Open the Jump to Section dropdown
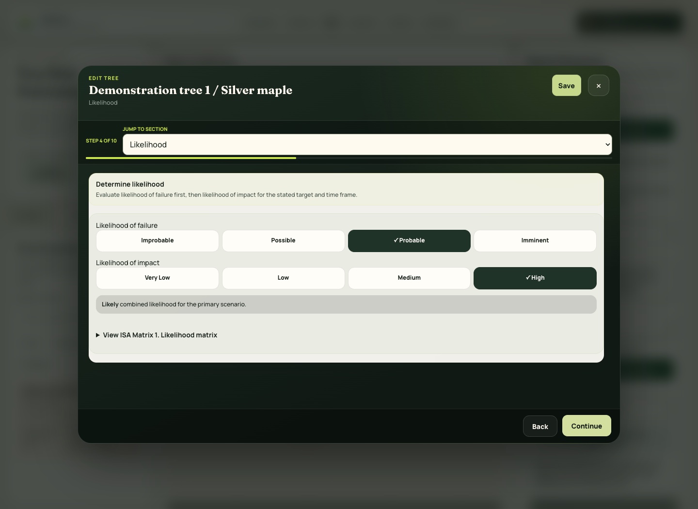The image size is (698, 509). tap(367, 144)
